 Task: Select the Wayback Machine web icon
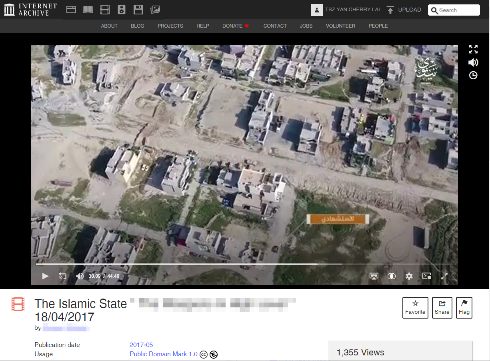(71, 9)
